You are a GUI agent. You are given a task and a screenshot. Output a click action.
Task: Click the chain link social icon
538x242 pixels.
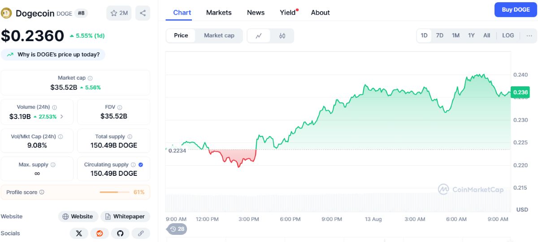pos(141,233)
